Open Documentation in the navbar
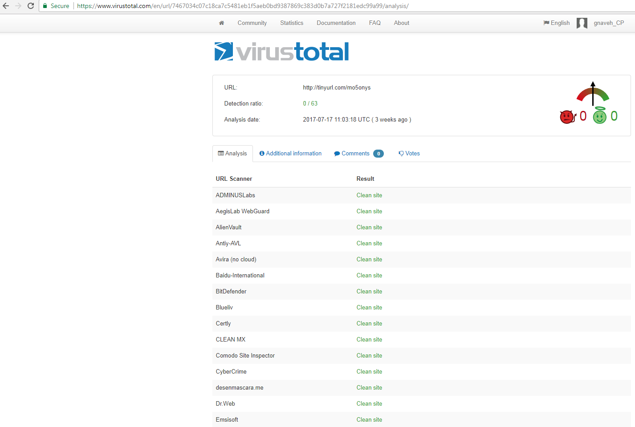The height and width of the screenshot is (427, 635). [336, 23]
